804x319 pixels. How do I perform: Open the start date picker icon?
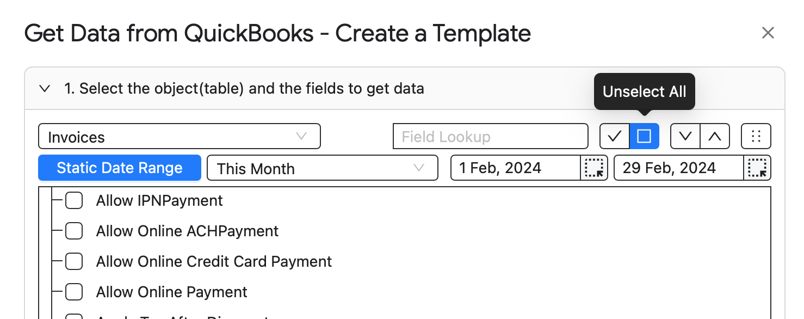(594, 168)
